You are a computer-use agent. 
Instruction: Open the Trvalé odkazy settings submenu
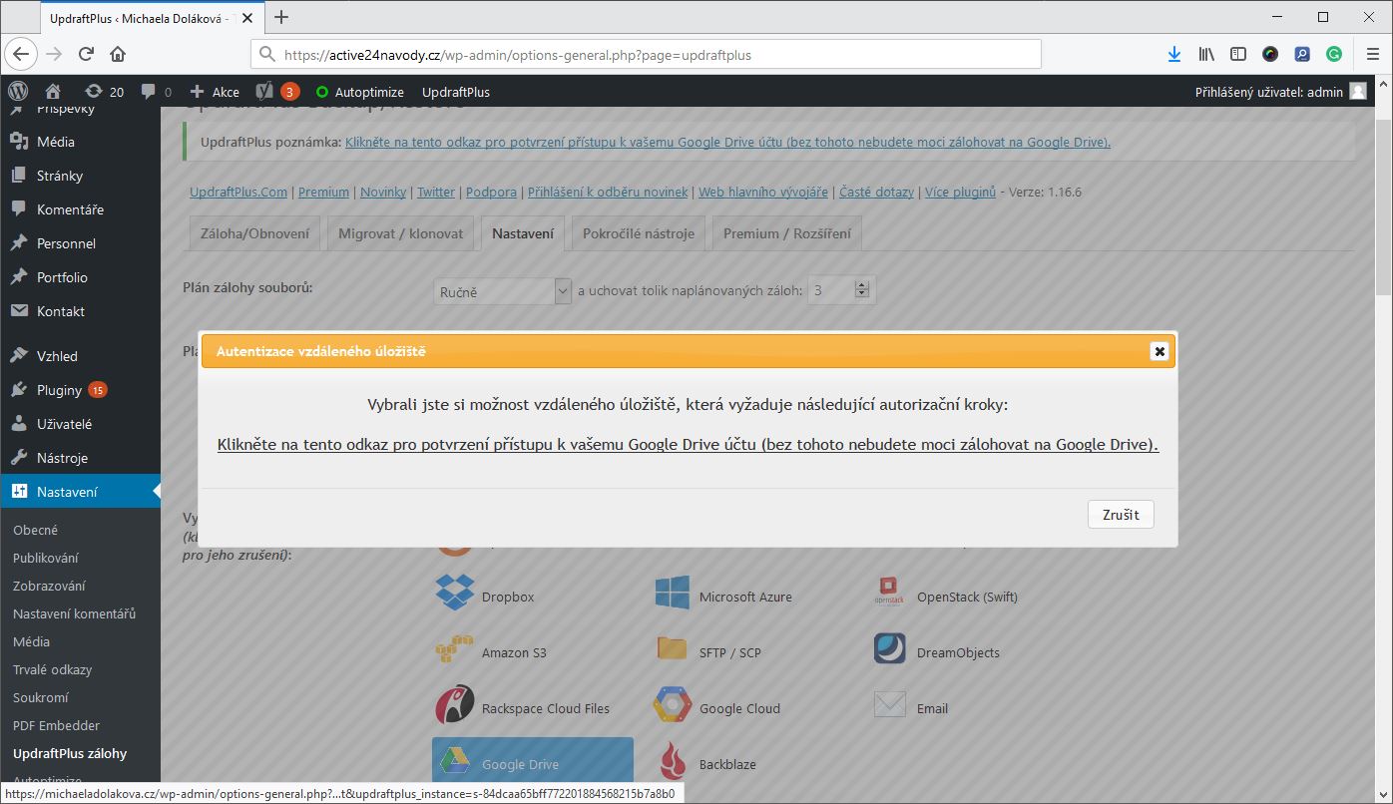54,669
